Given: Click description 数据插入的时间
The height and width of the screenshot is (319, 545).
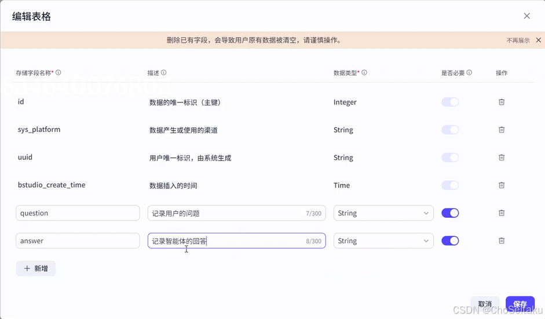Looking at the screenshot, I should (173, 186).
